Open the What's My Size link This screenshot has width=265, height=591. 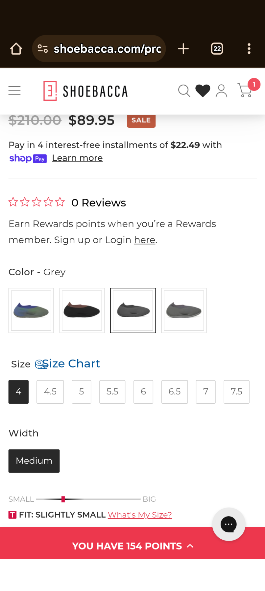[x=140, y=515]
